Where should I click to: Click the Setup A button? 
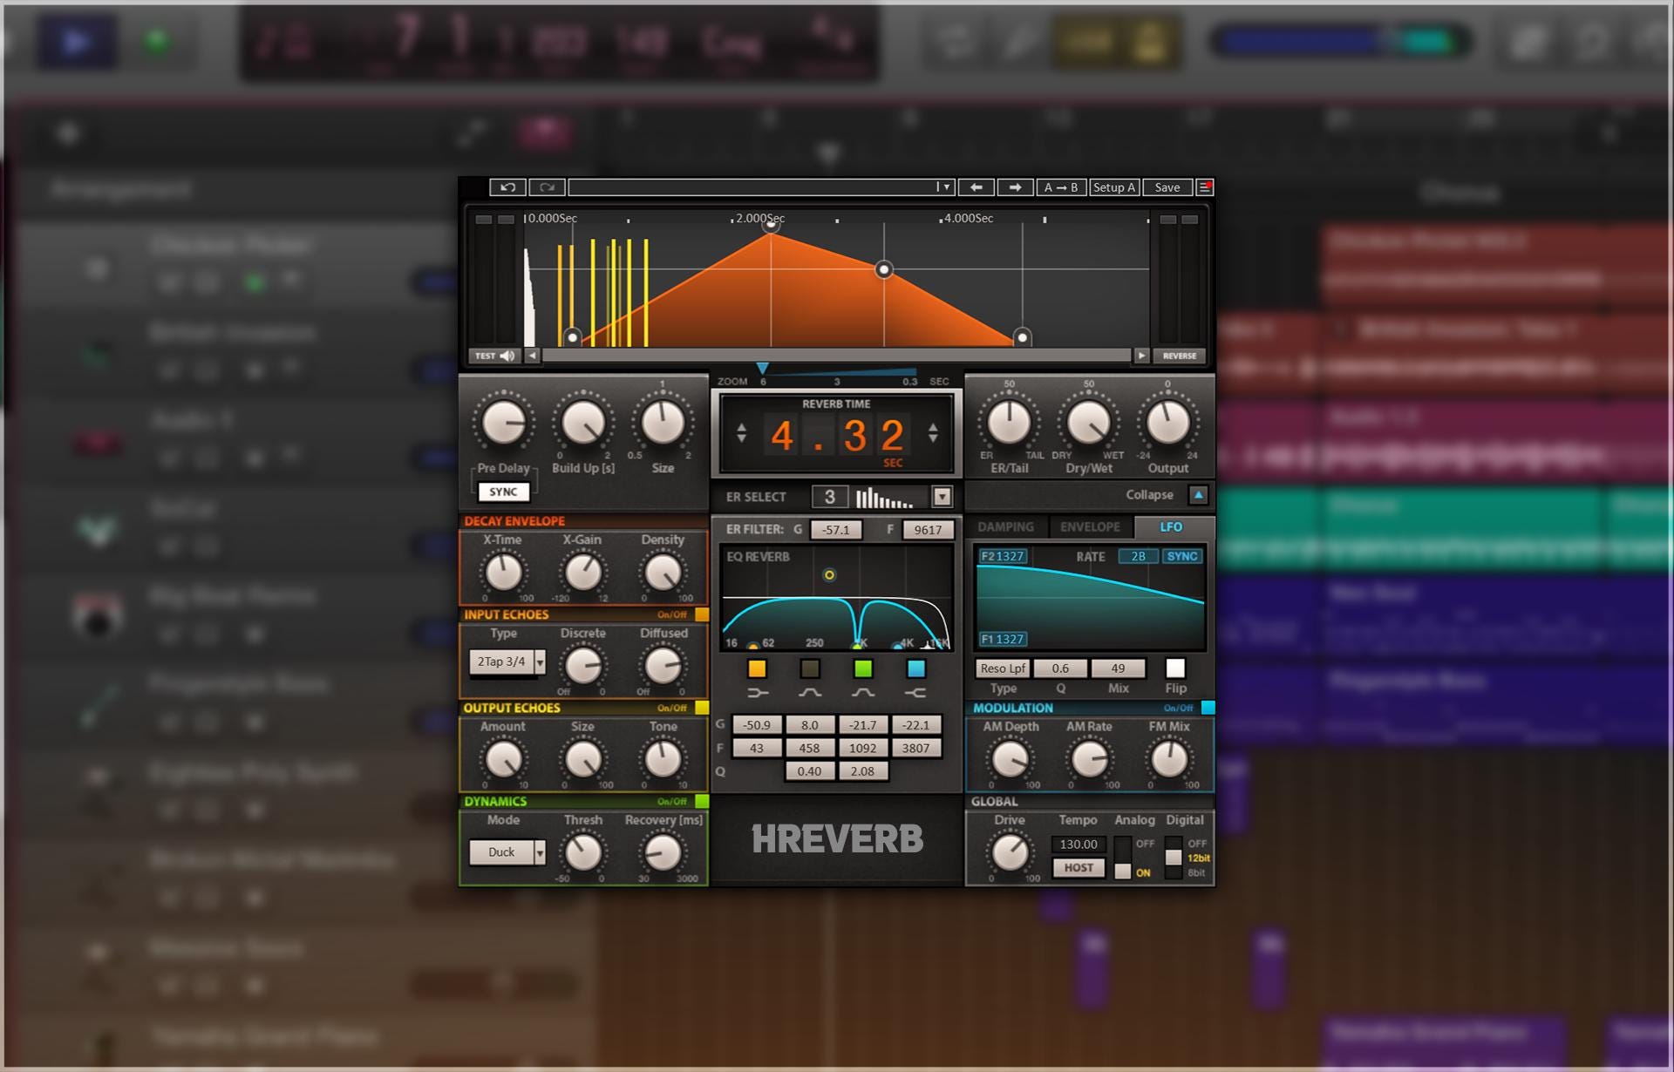click(x=1114, y=187)
